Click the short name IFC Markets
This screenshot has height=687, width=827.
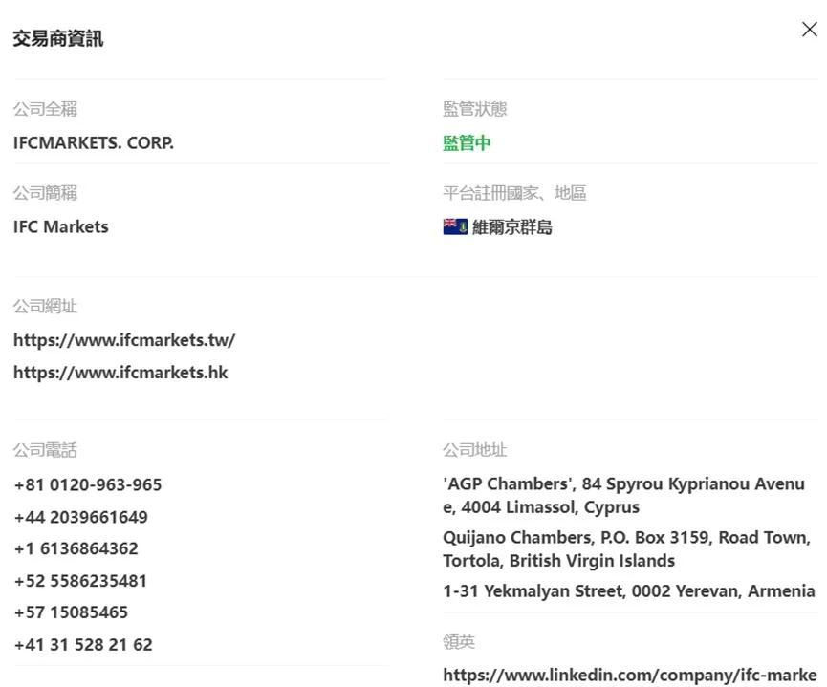click(x=60, y=226)
